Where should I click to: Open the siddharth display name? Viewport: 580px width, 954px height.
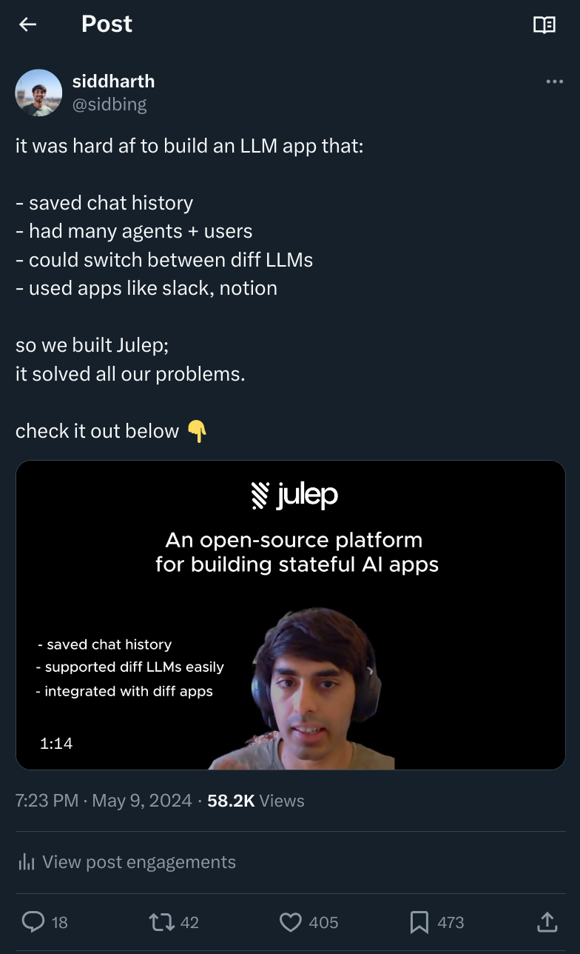113,81
